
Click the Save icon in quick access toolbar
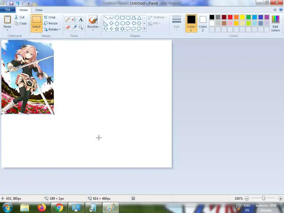(x=11, y=3)
